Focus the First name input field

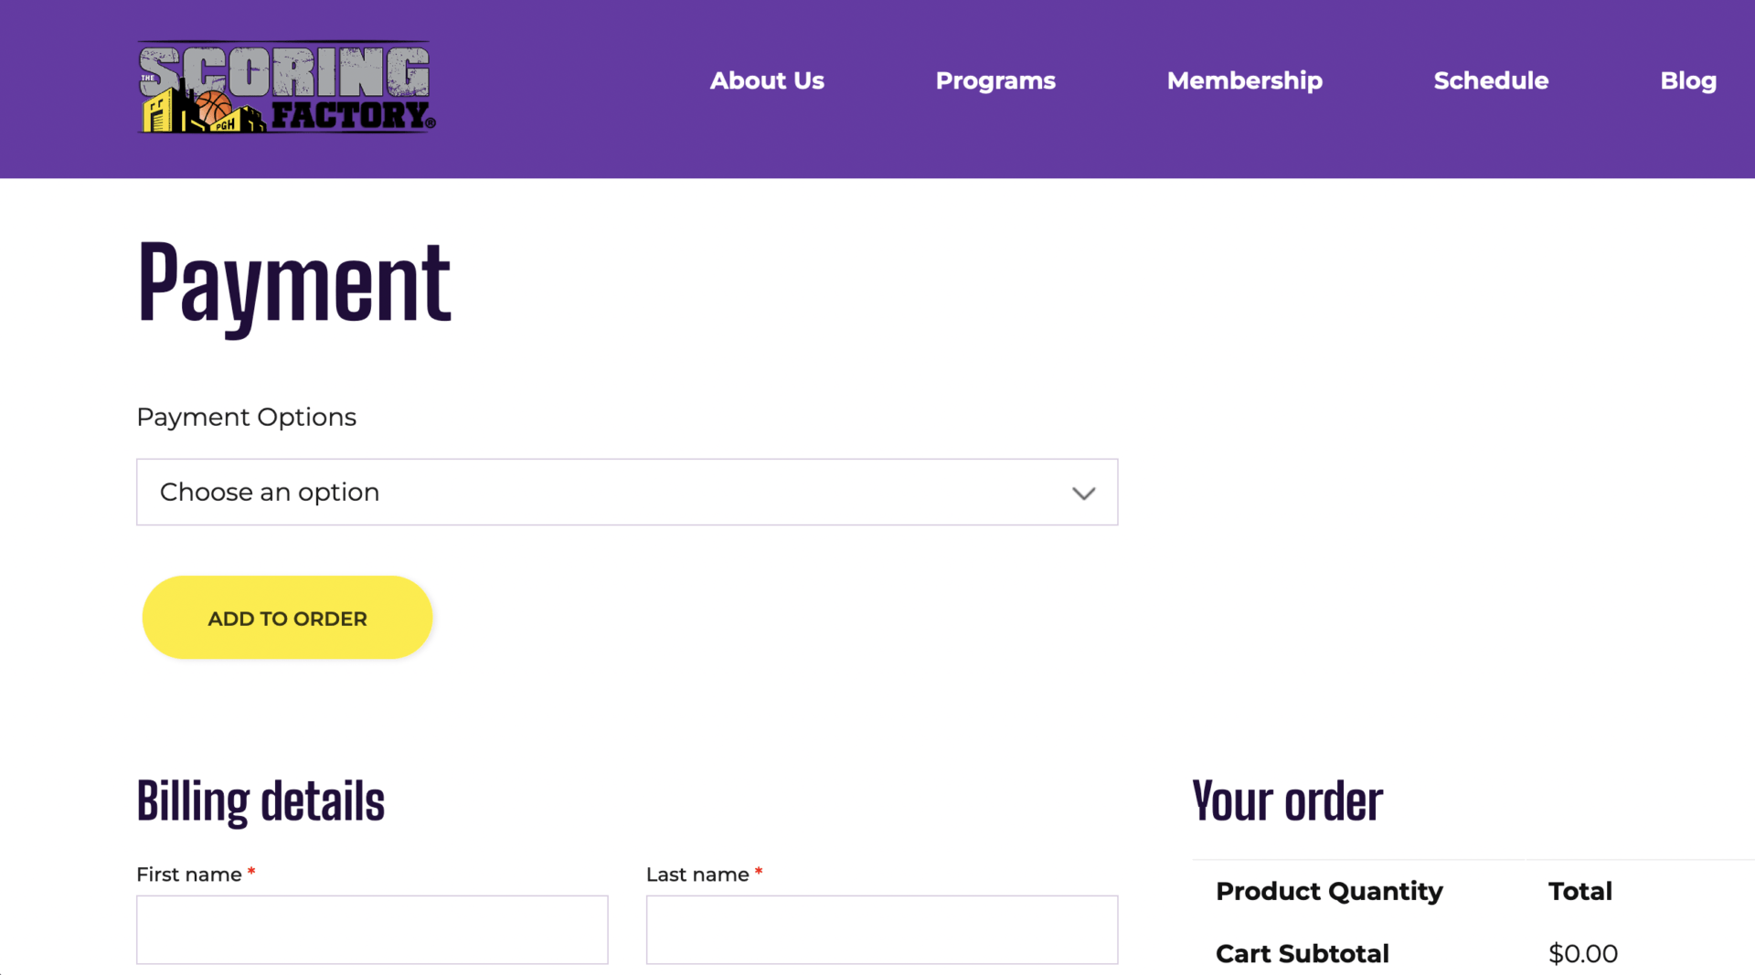click(372, 929)
